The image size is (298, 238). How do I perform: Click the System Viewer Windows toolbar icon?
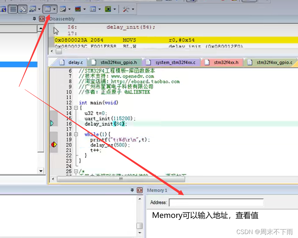point(108,9)
